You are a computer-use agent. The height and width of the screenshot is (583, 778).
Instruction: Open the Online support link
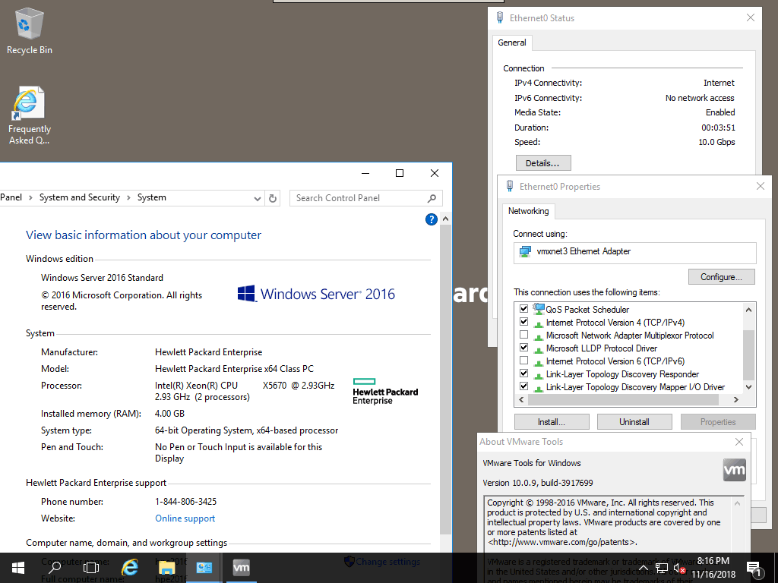coord(185,518)
